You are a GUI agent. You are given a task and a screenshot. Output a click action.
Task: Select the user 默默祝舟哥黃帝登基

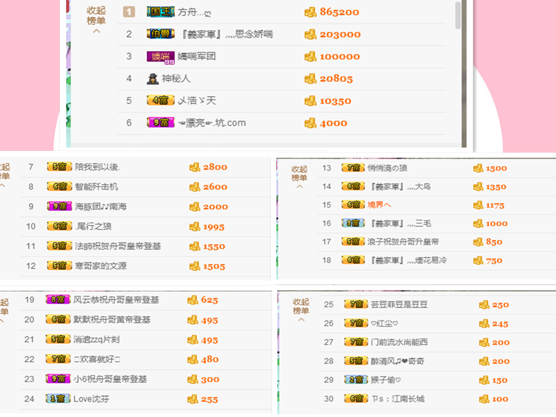tap(112, 320)
